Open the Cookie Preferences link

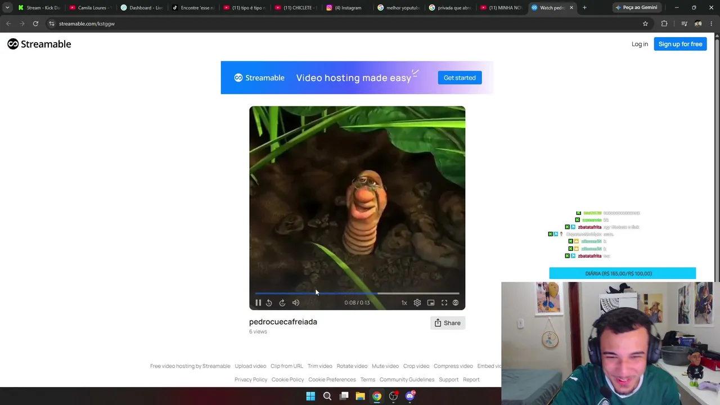(332, 380)
